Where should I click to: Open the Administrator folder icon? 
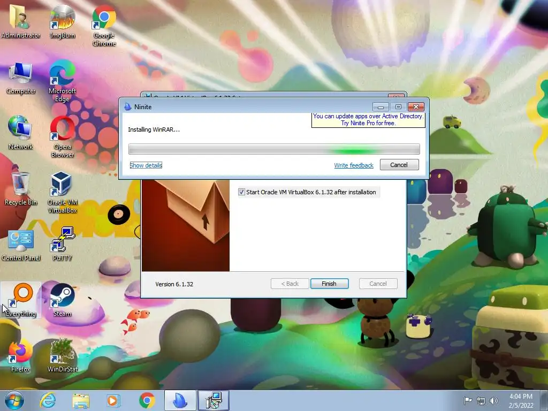[x=20, y=21]
